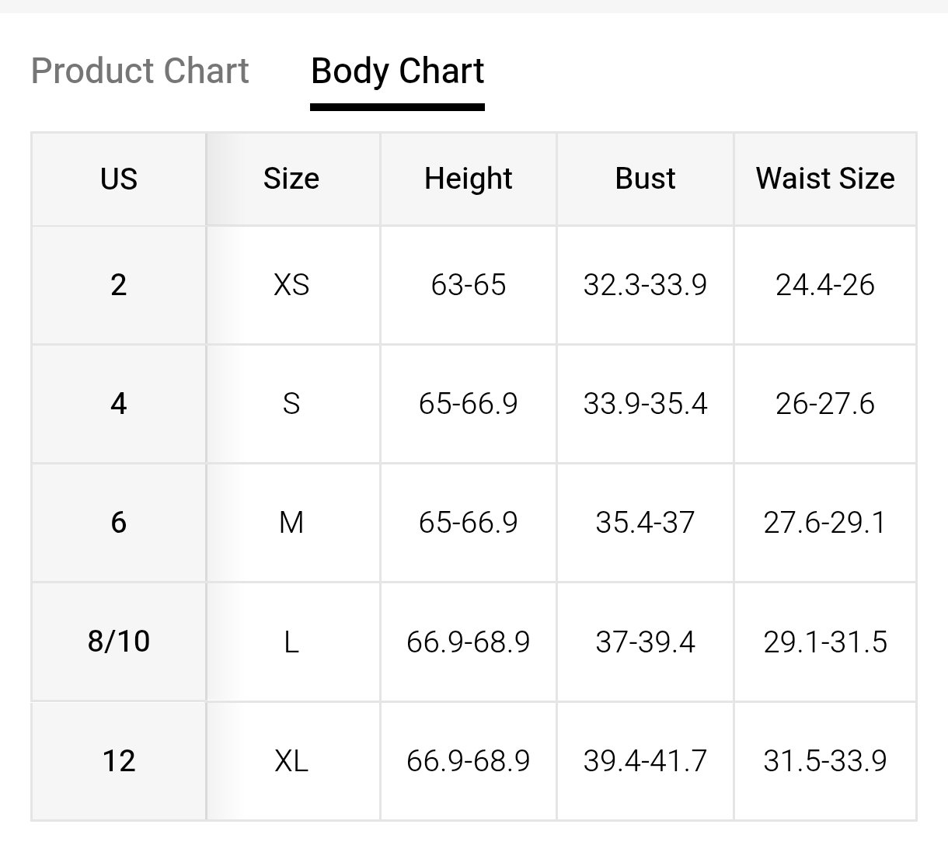Screen dimensions: 948x852
Task: Click the 31.5-33.9 waist value
Action: click(x=825, y=760)
